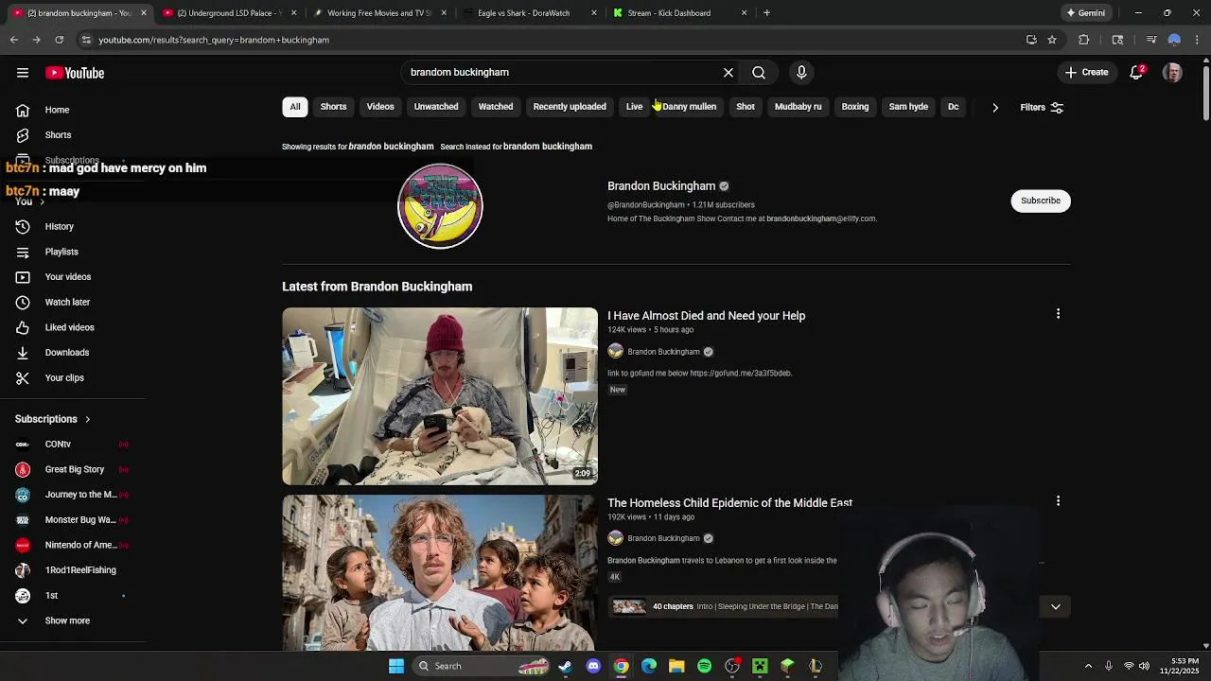Open 'I Have Almost Died and Need your Help' title

(707, 316)
